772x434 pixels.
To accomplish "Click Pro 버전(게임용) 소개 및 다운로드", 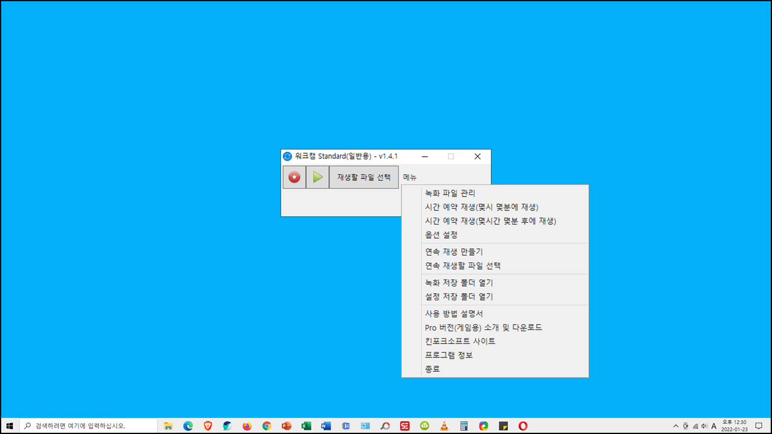I will pos(495,327).
